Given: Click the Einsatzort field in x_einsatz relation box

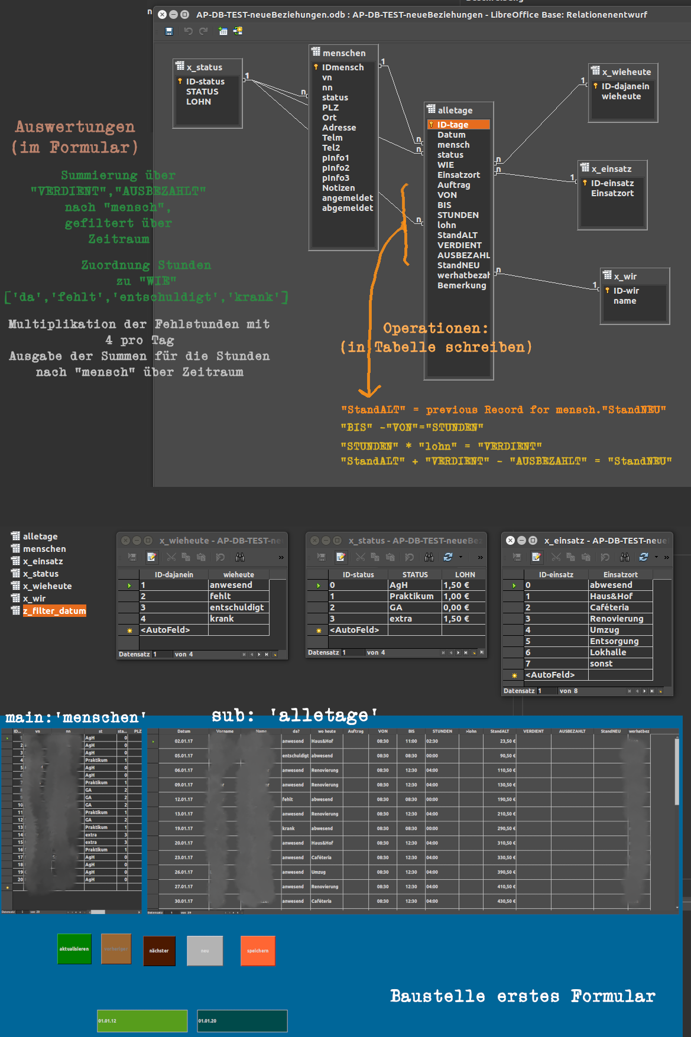Looking at the screenshot, I should (612, 193).
